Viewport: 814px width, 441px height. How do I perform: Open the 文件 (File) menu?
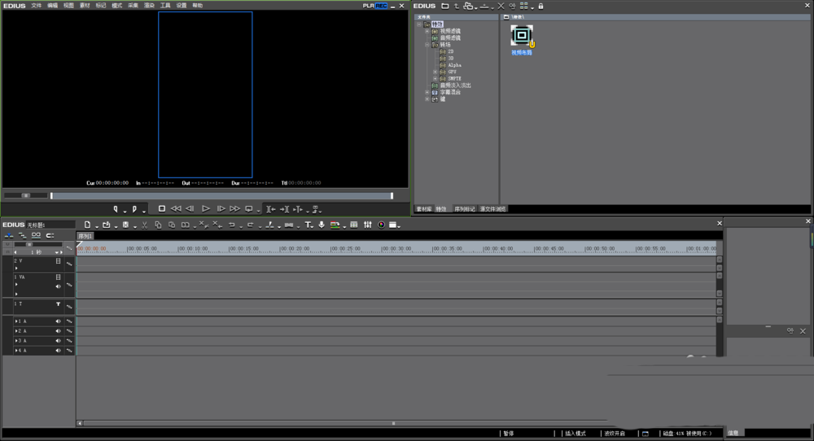[x=37, y=6]
